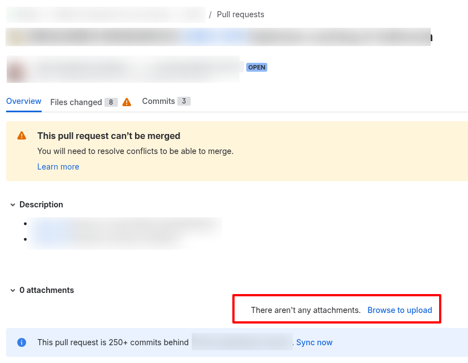This screenshot has height=363, width=468.
Task: Click the commit count badge showing 3
Action: [184, 101]
